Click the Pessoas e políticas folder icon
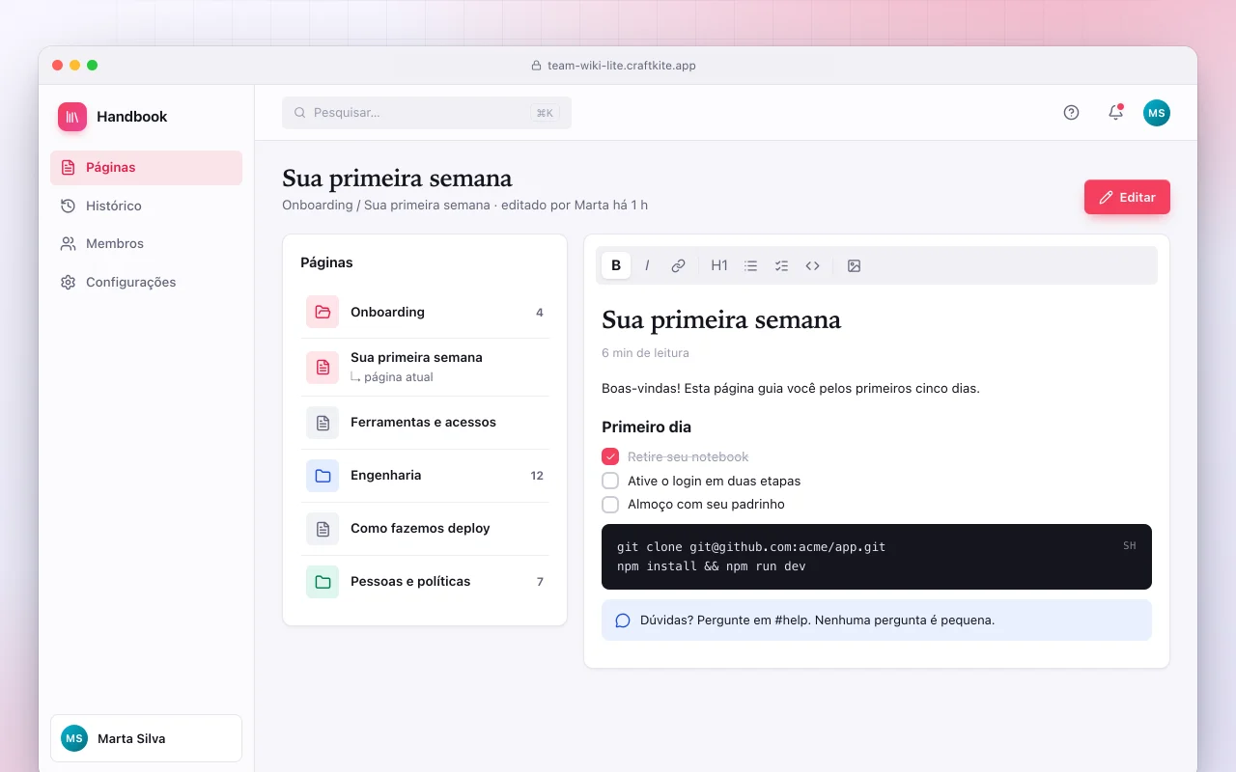The height and width of the screenshot is (772, 1236). coord(323,582)
